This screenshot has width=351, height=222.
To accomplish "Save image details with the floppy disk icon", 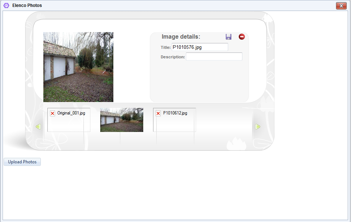I will [x=228, y=37].
